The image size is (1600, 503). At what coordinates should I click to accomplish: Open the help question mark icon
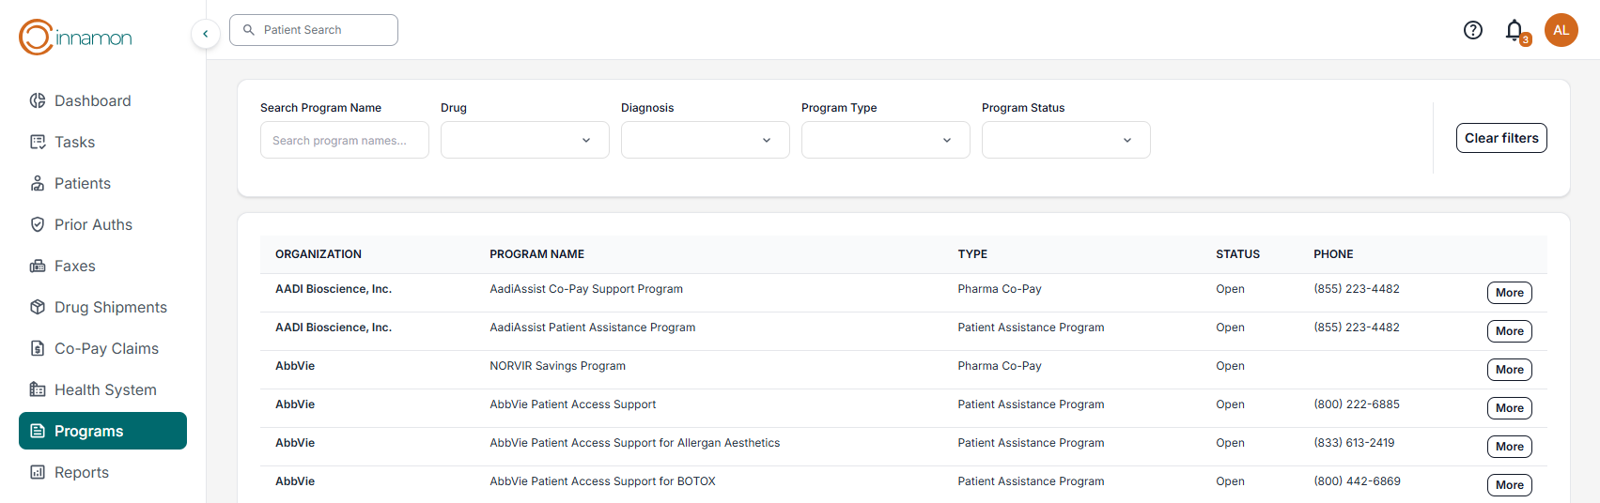coord(1473,30)
